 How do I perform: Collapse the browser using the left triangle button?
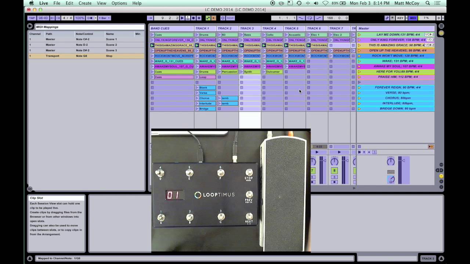(30, 26)
